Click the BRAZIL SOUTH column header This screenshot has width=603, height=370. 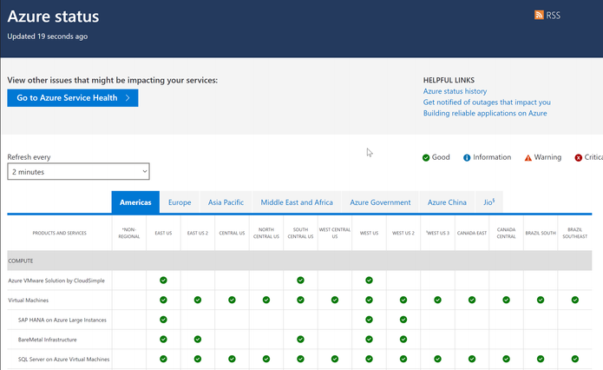pyautogui.click(x=541, y=233)
